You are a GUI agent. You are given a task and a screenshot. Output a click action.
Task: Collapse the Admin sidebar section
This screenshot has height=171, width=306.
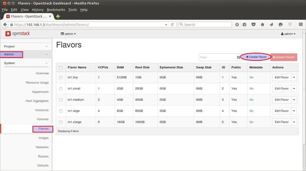[x=26, y=54]
